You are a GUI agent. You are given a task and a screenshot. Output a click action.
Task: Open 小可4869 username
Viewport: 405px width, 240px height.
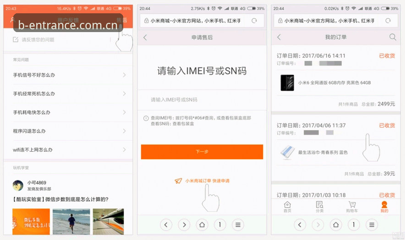[x=37, y=183]
